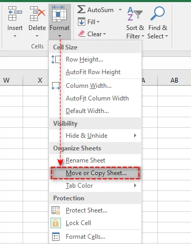Open the Tab Color entry
Viewport: 191px width, 244px height.
tap(95, 186)
